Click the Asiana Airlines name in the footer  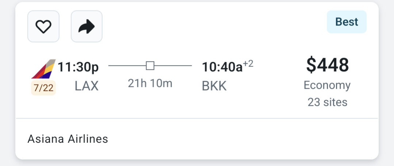pos(68,139)
